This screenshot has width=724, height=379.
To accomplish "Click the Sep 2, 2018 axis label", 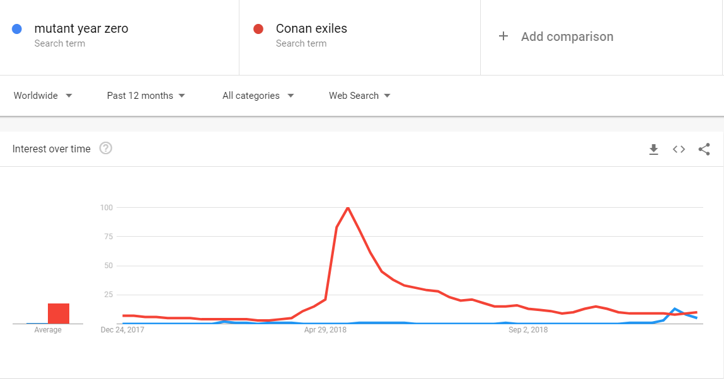I will coord(528,330).
